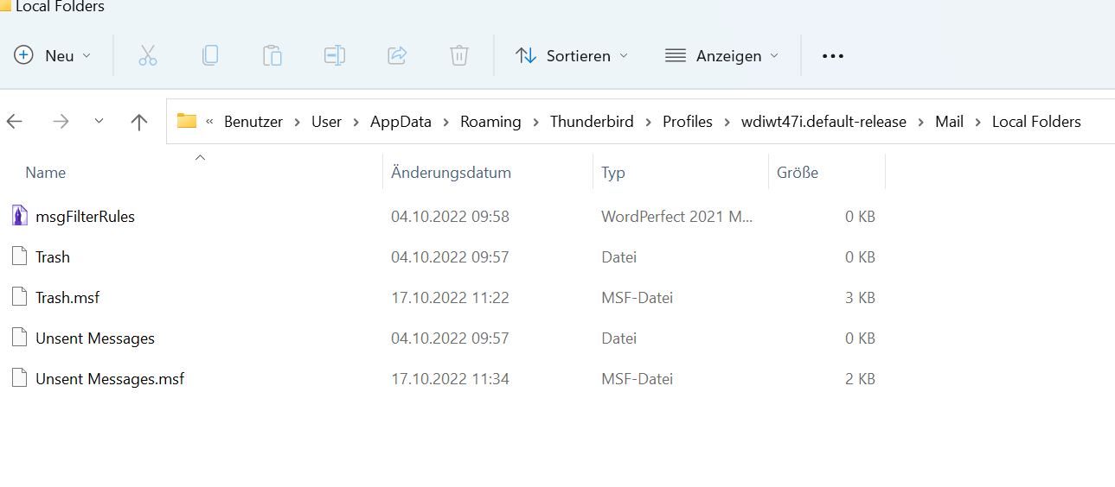Click the Delete trash can icon

point(459,56)
